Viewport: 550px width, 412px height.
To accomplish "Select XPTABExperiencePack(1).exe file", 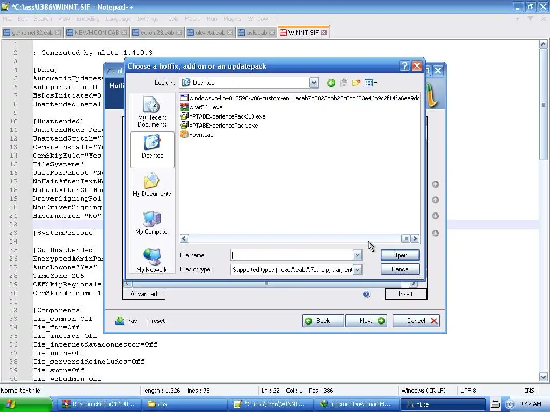I will [223, 116].
